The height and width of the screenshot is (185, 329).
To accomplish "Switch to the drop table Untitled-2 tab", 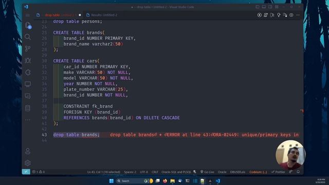I will pos(59,15).
